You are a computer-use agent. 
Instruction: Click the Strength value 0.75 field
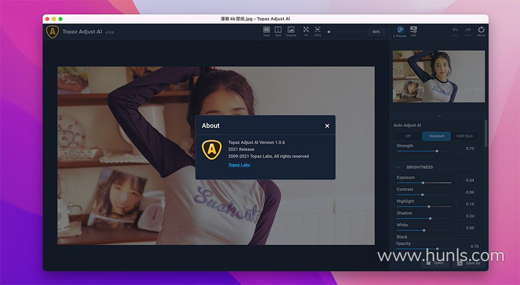pyautogui.click(x=467, y=148)
